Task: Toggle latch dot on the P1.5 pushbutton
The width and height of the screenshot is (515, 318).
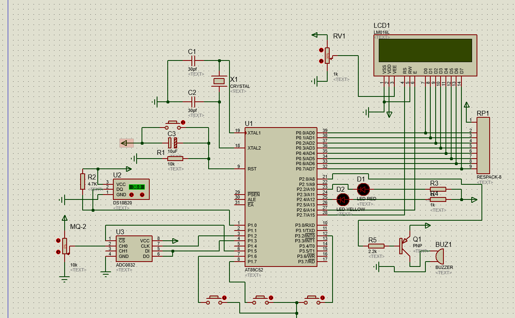Action: click(x=224, y=298)
